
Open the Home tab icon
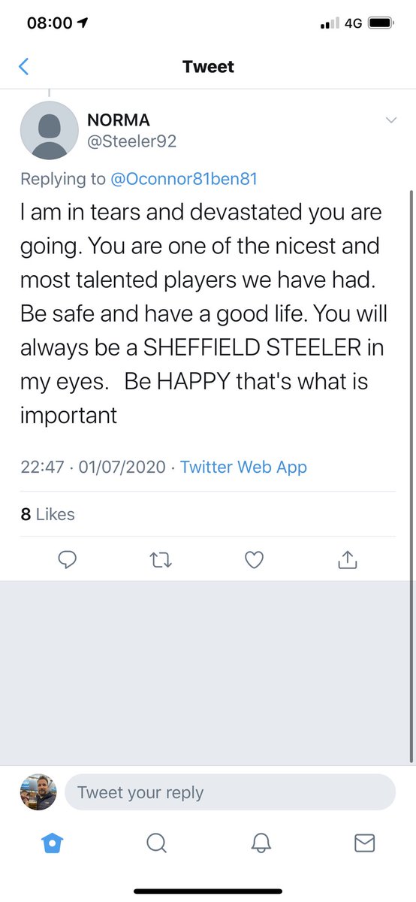[53, 843]
